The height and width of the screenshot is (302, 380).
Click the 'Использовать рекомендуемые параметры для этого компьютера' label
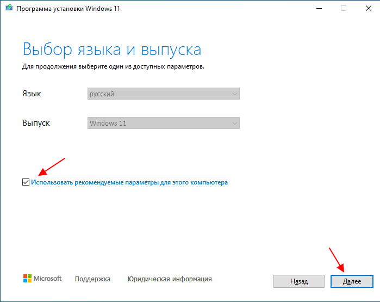click(x=129, y=182)
